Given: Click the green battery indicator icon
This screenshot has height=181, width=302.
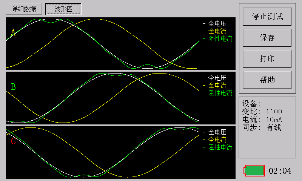Looking at the screenshot, I should coord(254,171).
